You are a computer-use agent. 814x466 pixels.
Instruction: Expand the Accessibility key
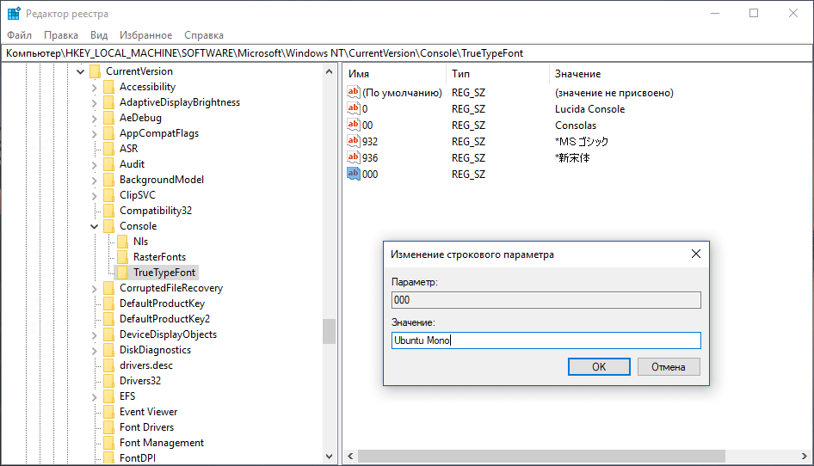pyautogui.click(x=95, y=87)
